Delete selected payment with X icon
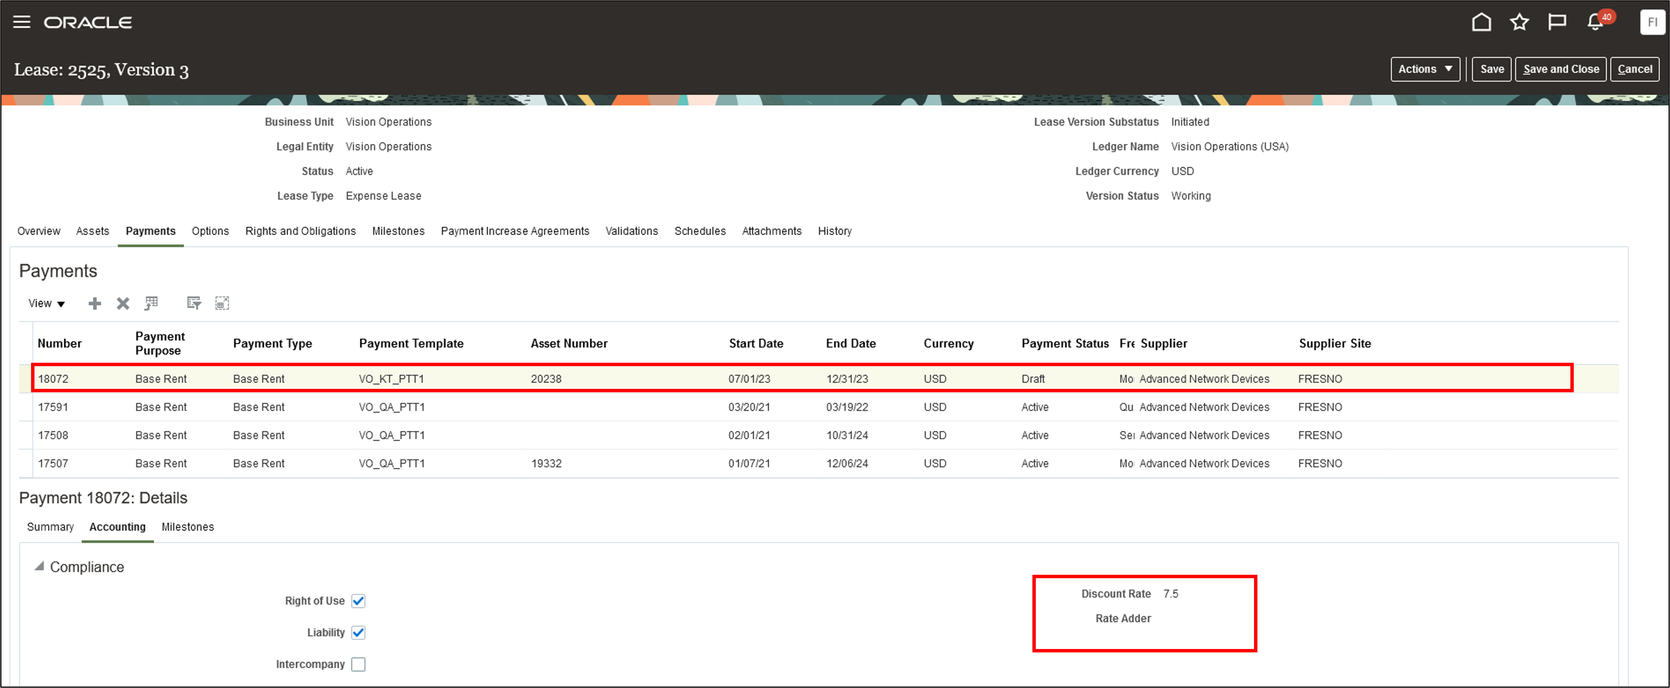 coord(122,303)
